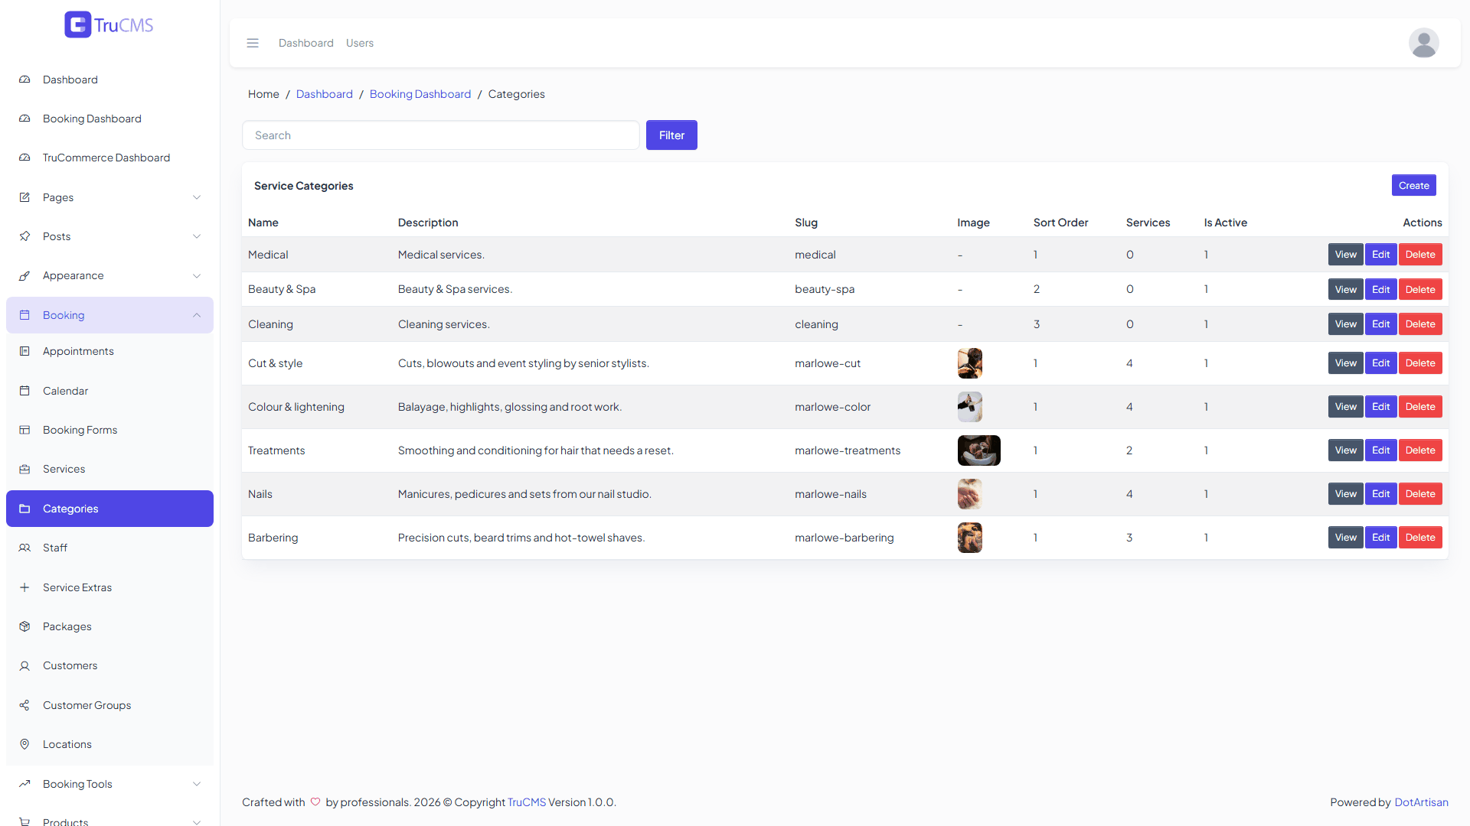Click the Pages edit icon in sidebar

tap(24, 197)
